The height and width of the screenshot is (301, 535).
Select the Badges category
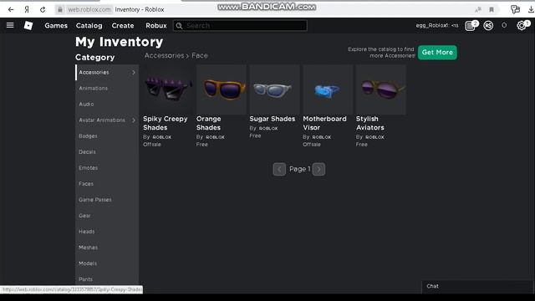click(88, 135)
